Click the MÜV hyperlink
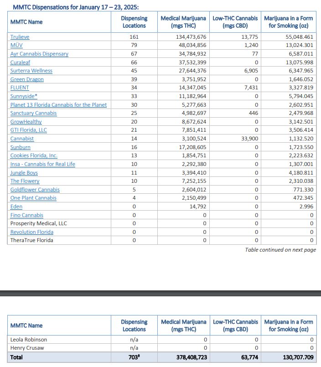This screenshot has width=321, height=367. [x=16, y=45]
